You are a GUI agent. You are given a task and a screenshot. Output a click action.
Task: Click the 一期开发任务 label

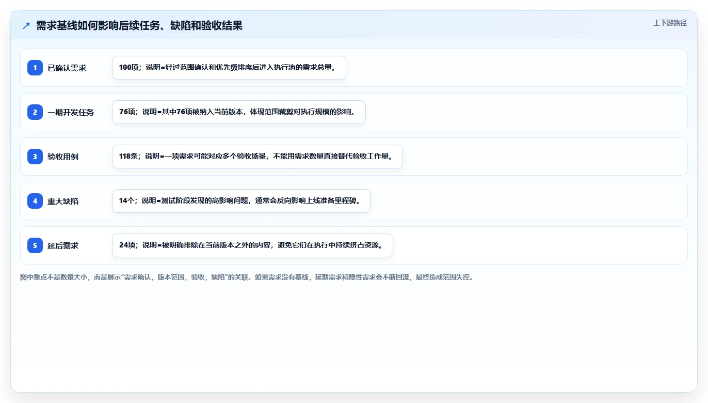pyautogui.click(x=71, y=112)
